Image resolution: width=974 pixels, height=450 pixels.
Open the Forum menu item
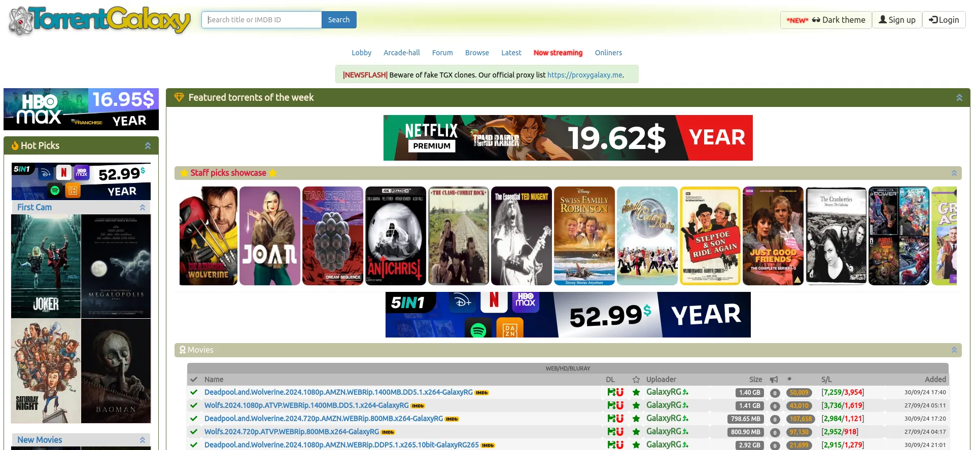click(442, 53)
